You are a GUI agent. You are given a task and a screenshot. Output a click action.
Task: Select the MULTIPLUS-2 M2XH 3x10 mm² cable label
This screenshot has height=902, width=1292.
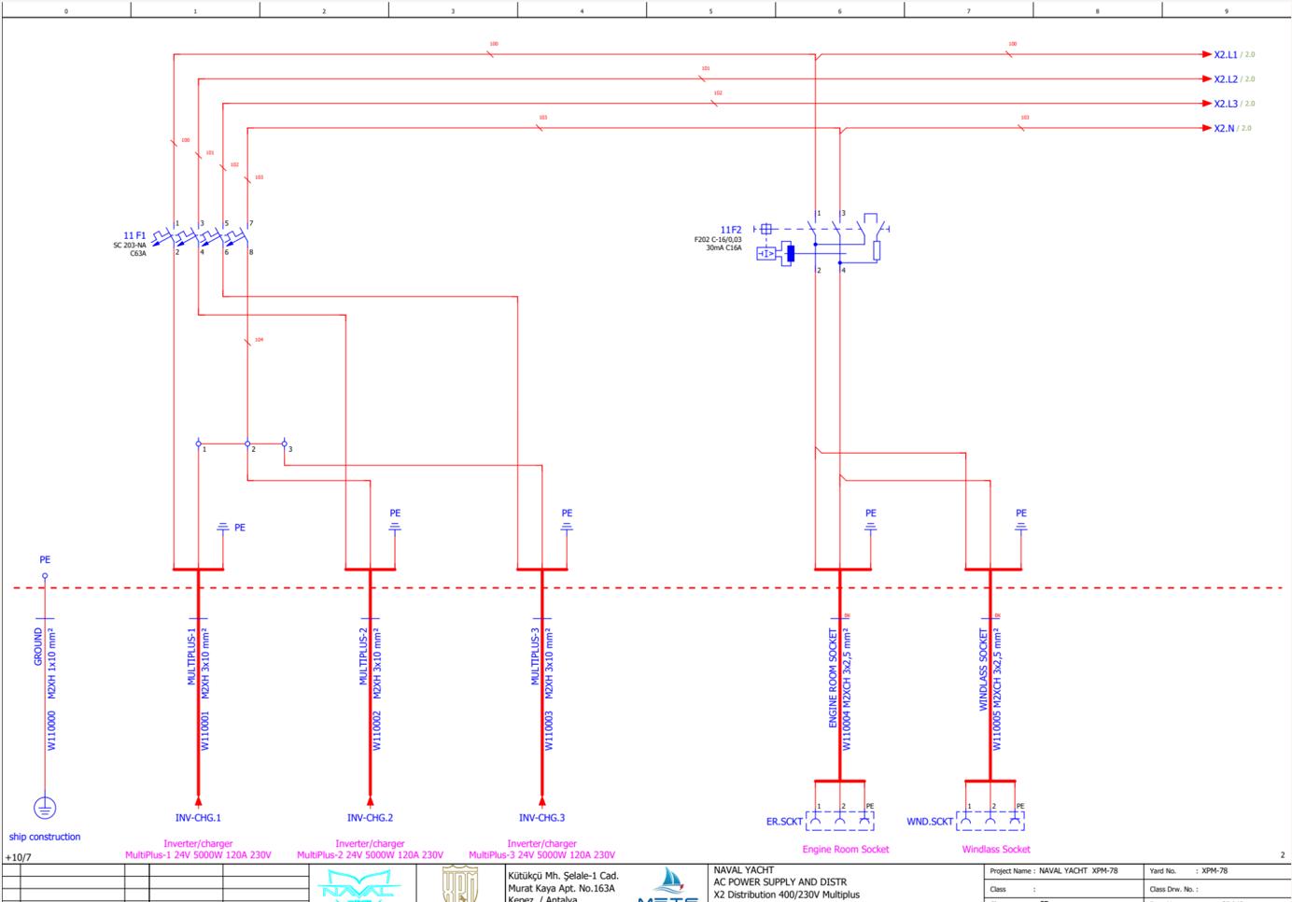tap(371, 664)
